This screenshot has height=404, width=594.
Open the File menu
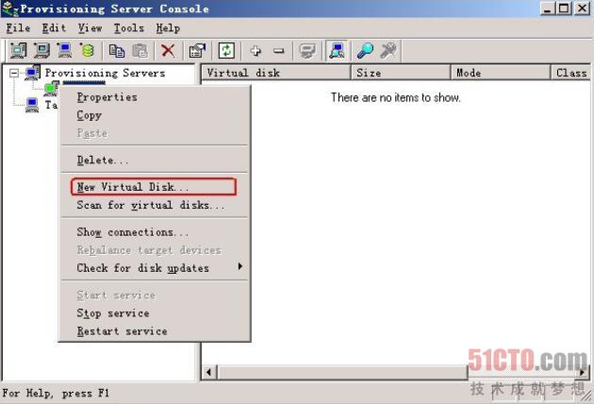[x=18, y=28]
